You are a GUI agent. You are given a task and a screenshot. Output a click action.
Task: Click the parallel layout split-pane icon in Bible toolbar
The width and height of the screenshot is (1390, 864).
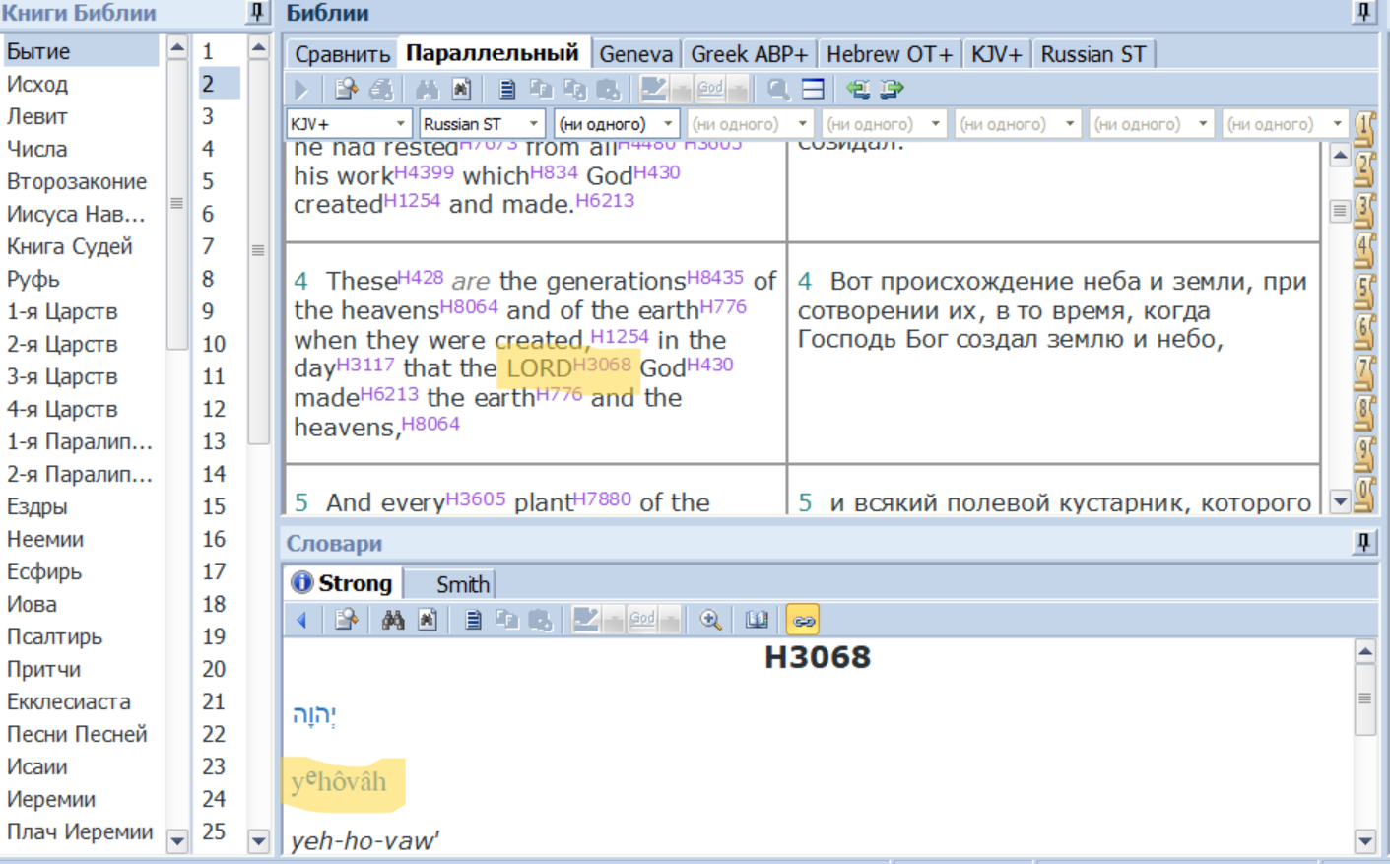(813, 89)
